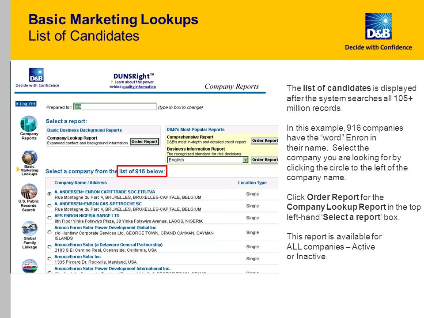
Task: Open A. ANDERSEN=ENRON GAS &PETROCHE SC link
Action: point(98,204)
